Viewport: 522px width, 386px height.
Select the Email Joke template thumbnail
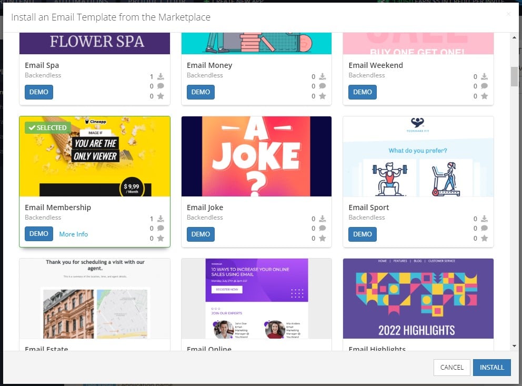pyautogui.click(x=256, y=156)
